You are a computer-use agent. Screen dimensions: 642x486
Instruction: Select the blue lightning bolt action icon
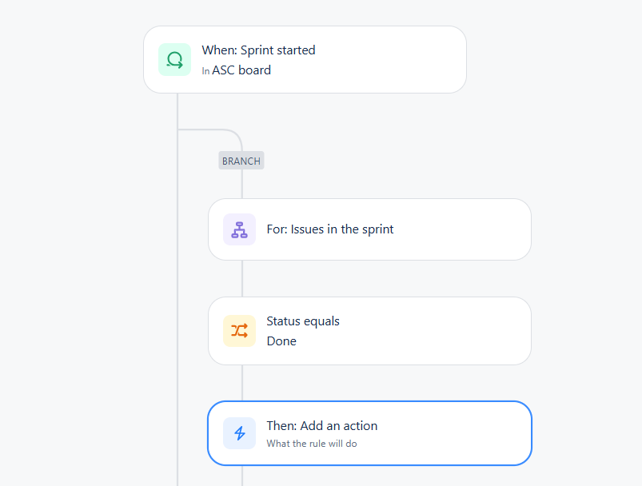pos(240,433)
